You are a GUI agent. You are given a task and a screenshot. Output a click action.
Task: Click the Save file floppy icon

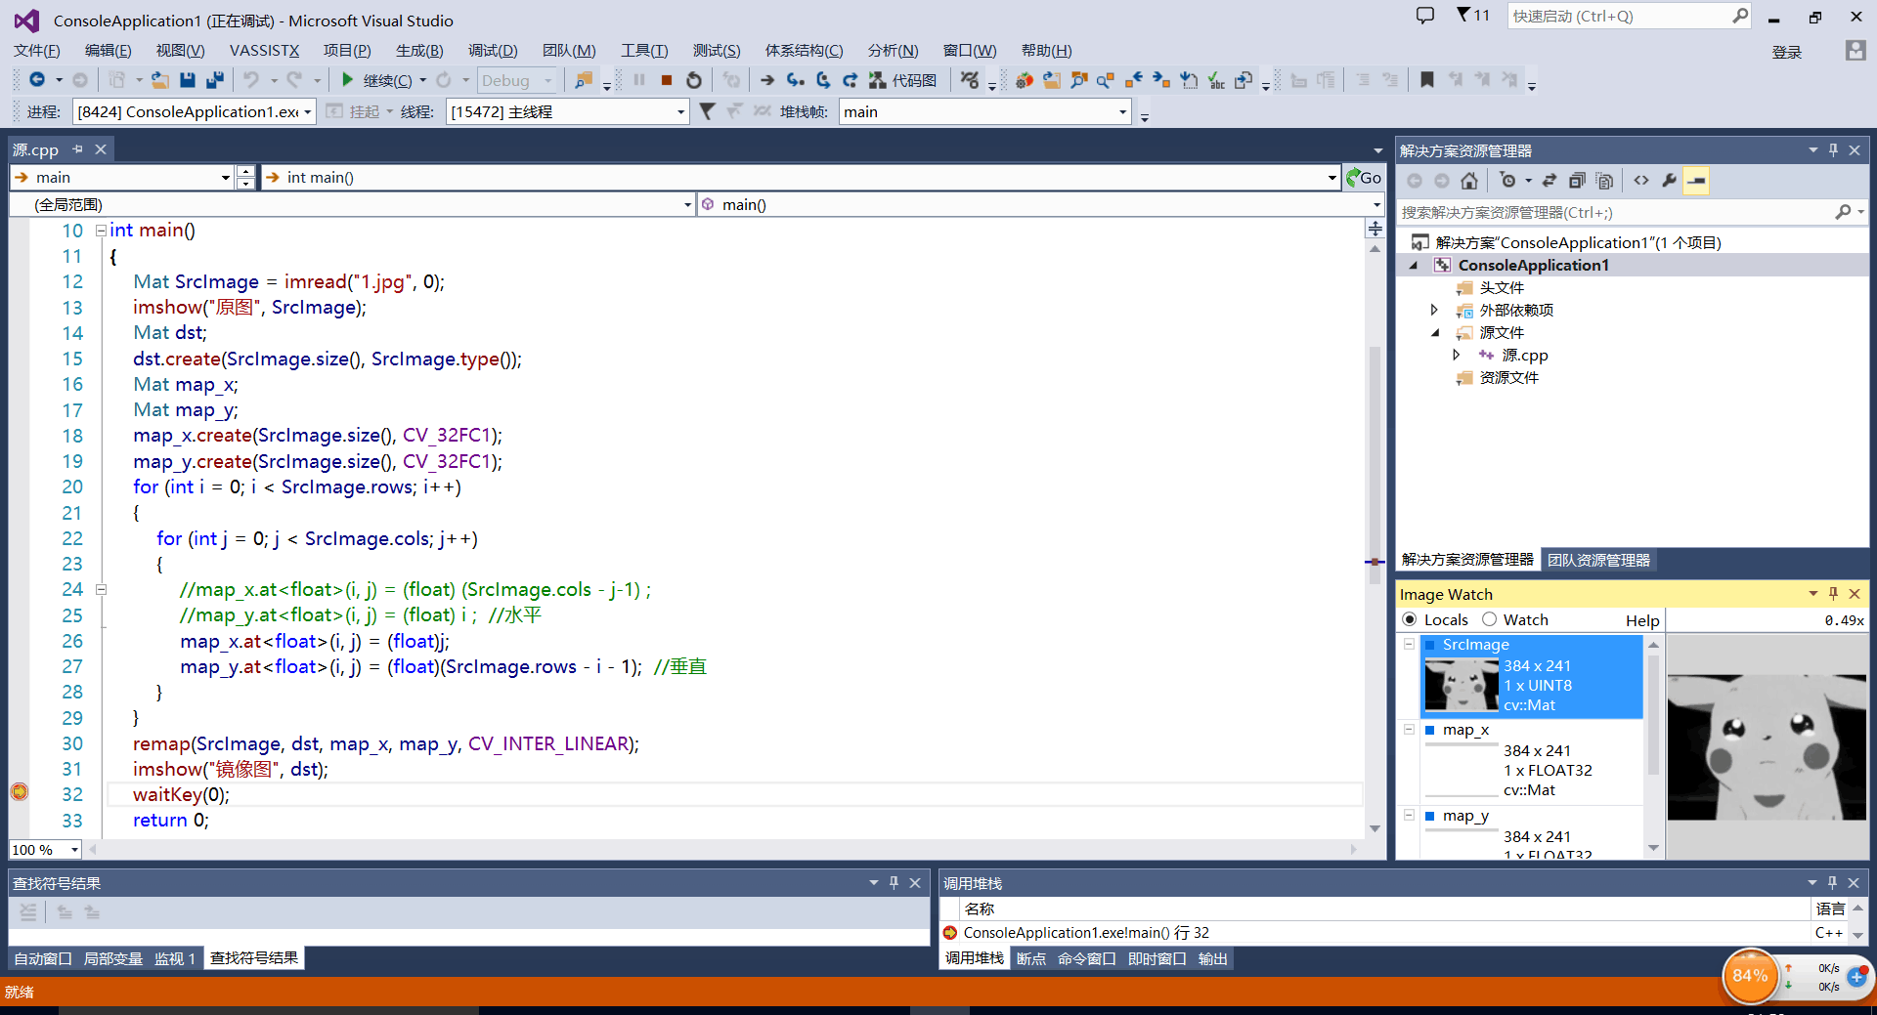tap(188, 80)
